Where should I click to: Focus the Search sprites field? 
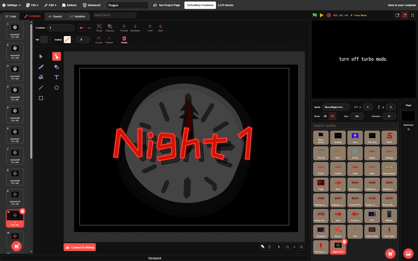(x=354, y=126)
